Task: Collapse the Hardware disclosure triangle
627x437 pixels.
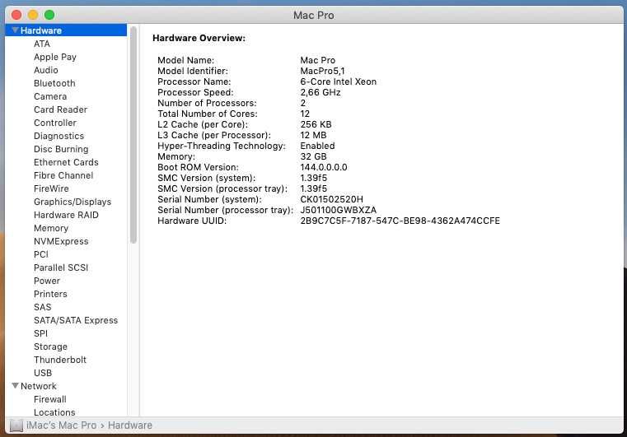Action: point(15,30)
